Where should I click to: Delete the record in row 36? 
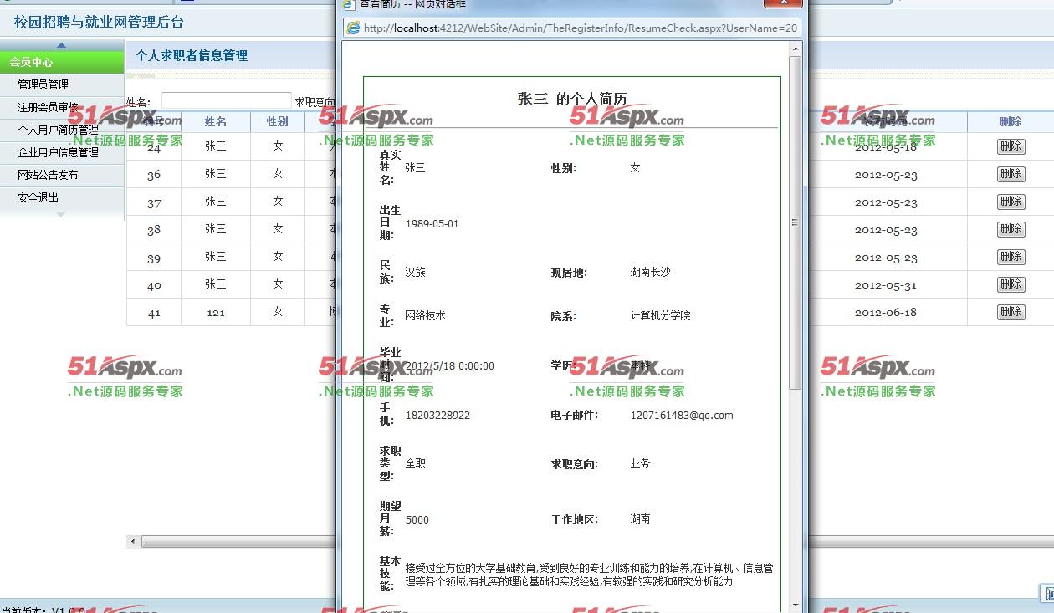pos(1011,174)
